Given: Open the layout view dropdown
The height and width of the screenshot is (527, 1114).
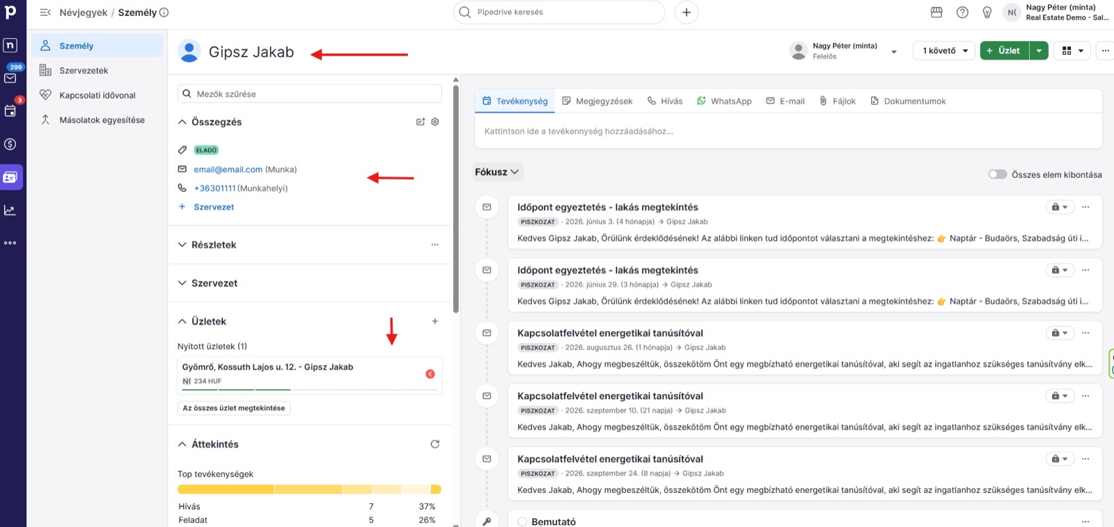Looking at the screenshot, I should (x=1072, y=51).
